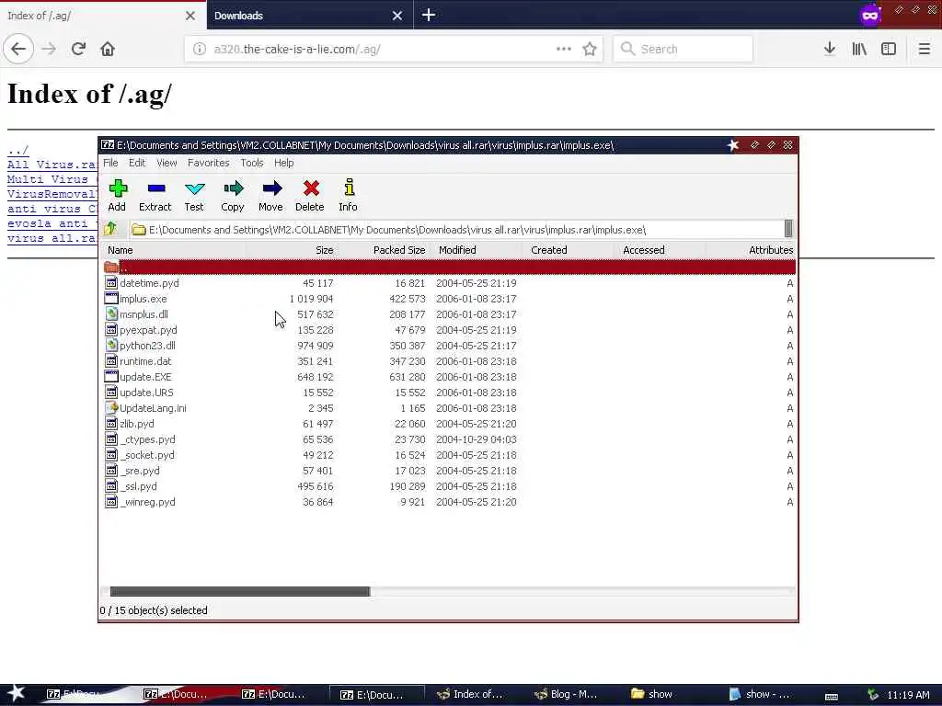
Task: Click the Extract toolbar icon
Action: tap(155, 188)
